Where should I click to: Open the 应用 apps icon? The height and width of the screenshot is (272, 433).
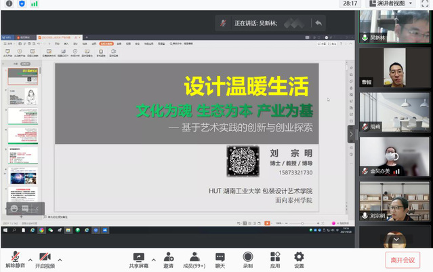click(x=274, y=259)
